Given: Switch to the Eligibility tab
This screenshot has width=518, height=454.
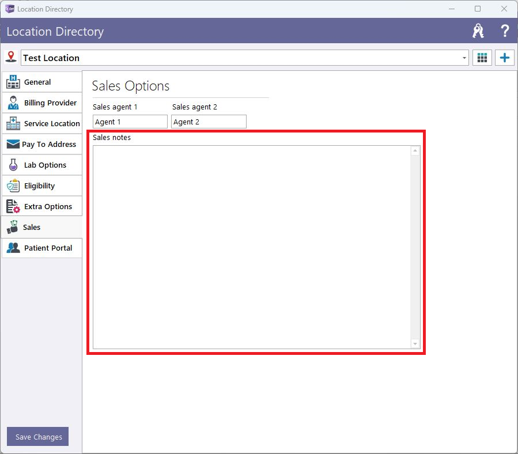Looking at the screenshot, I should (x=42, y=186).
